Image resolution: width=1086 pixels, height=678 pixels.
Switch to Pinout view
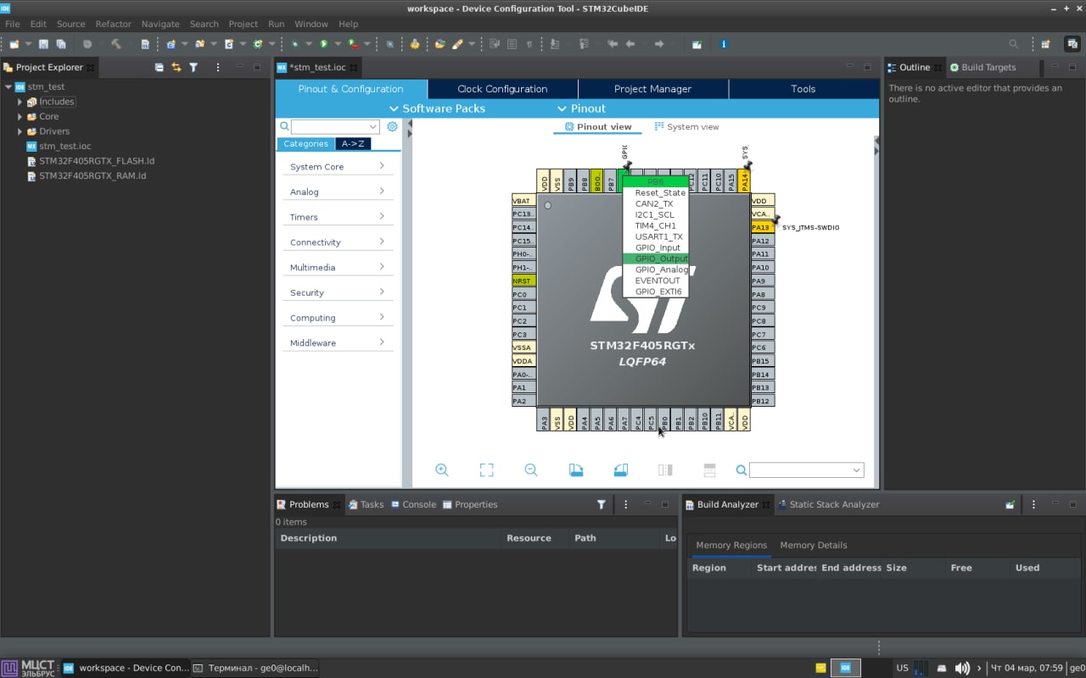(598, 127)
